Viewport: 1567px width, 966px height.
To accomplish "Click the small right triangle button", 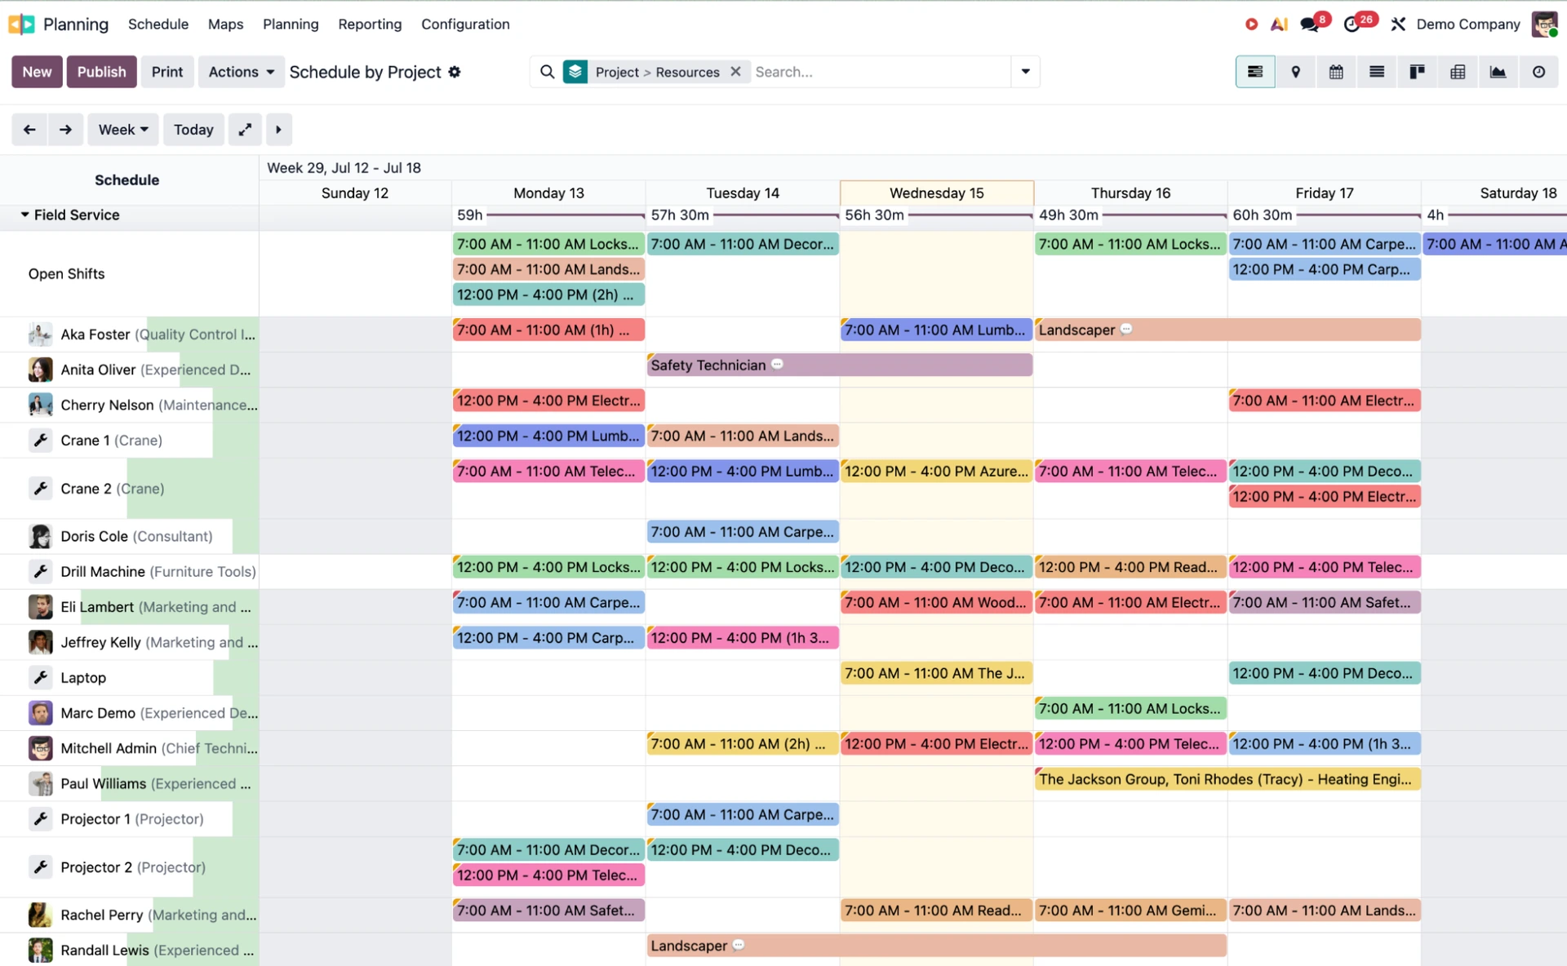I will tap(278, 129).
